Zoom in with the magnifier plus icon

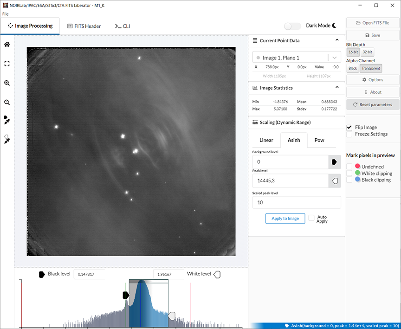tap(7, 83)
